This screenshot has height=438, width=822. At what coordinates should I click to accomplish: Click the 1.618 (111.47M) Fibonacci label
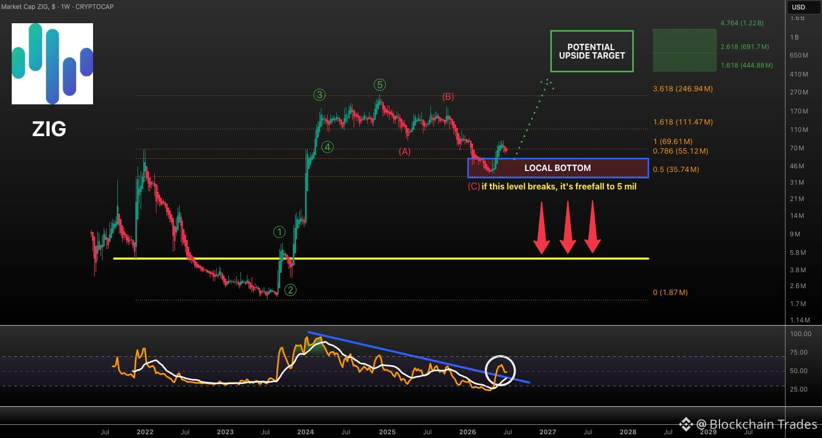683,122
